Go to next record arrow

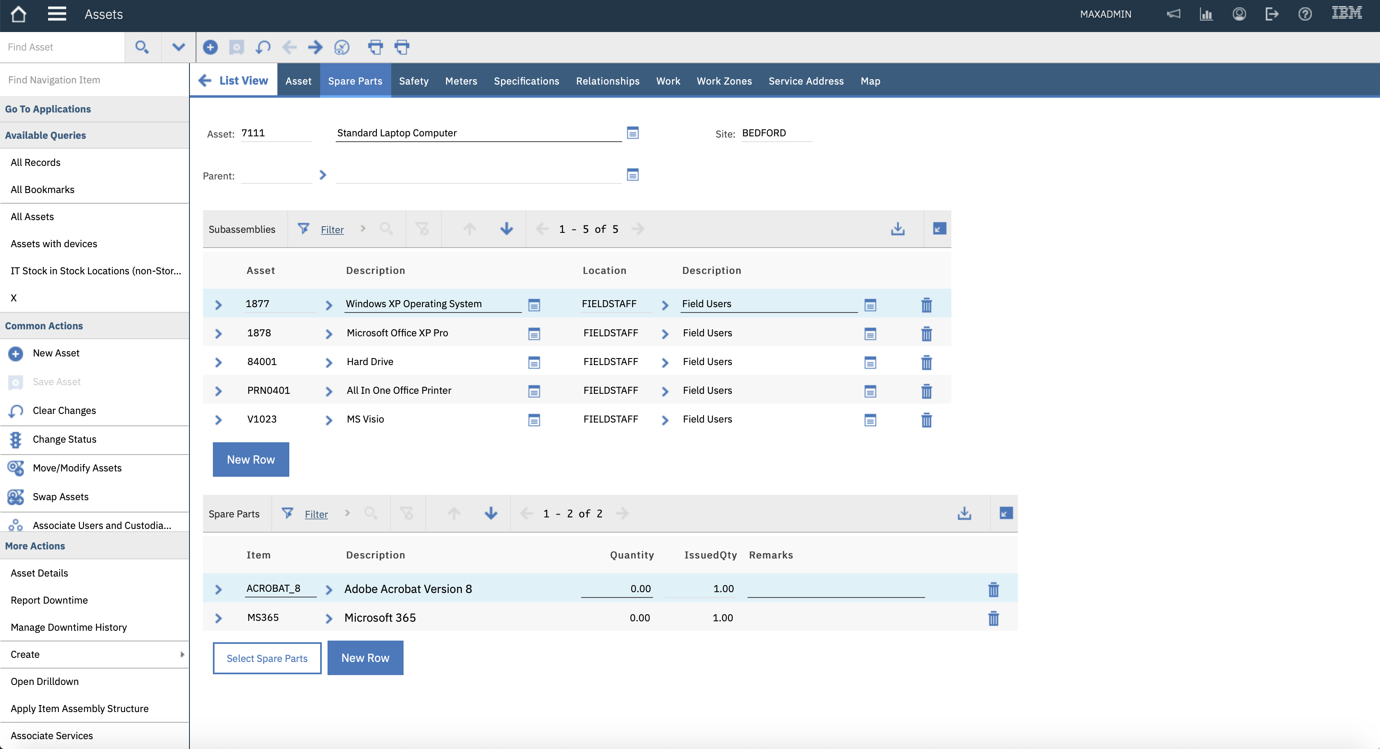click(x=315, y=47)
